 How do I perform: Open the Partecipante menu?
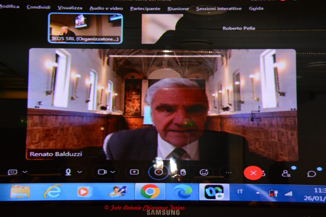[145, 9]
